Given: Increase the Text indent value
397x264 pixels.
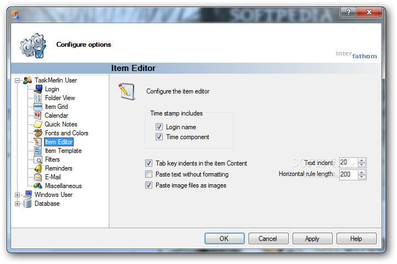Looking at the screenshot, I should pyautogui.click(x=362, y=161).
